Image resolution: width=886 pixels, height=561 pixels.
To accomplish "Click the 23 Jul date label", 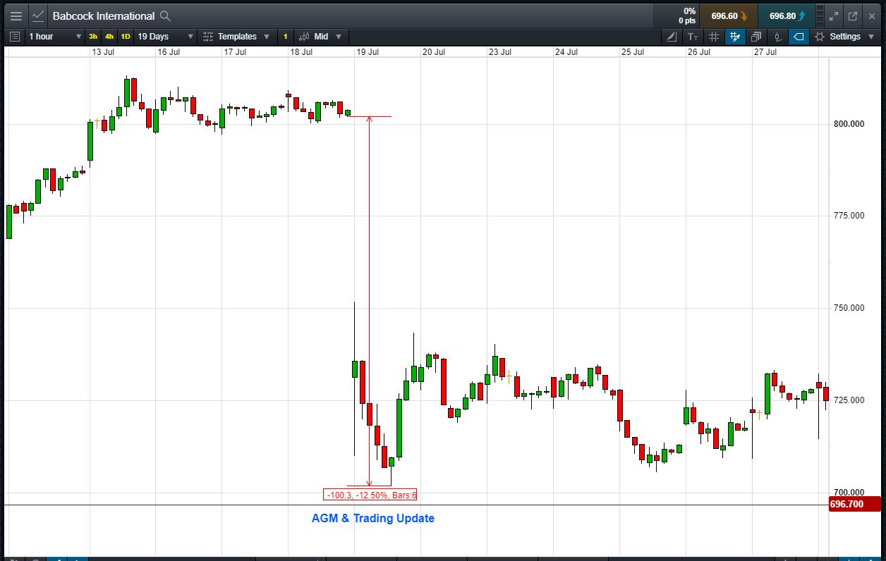I will coord(500,52).
